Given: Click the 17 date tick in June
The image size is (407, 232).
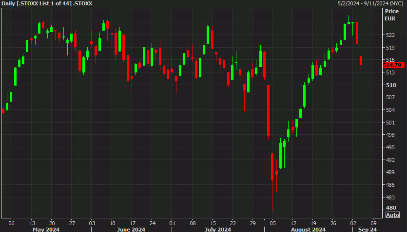Looking at the screenshot, I should pos(132,223).
